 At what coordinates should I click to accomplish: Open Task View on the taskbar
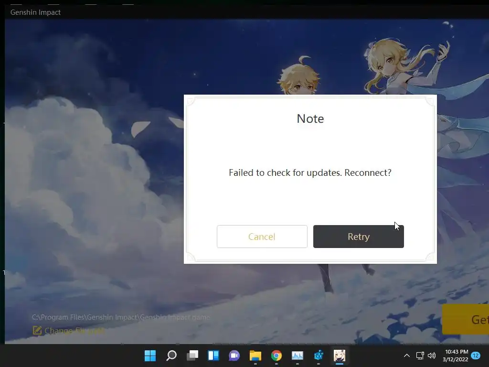192,356
